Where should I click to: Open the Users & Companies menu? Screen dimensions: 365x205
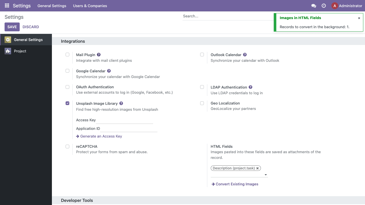(x=90, y=6)
